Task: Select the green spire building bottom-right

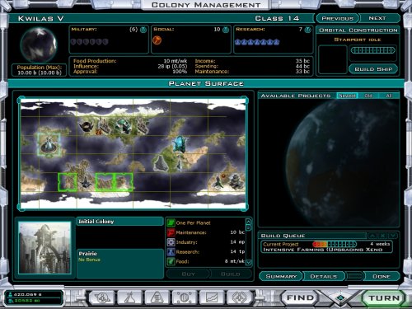Action: (218, 182)
